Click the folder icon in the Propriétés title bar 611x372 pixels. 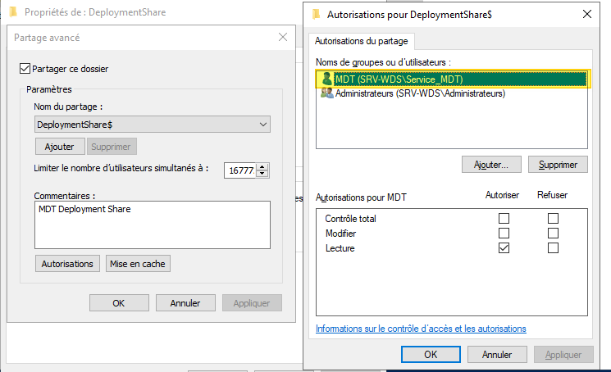[13, 12]
